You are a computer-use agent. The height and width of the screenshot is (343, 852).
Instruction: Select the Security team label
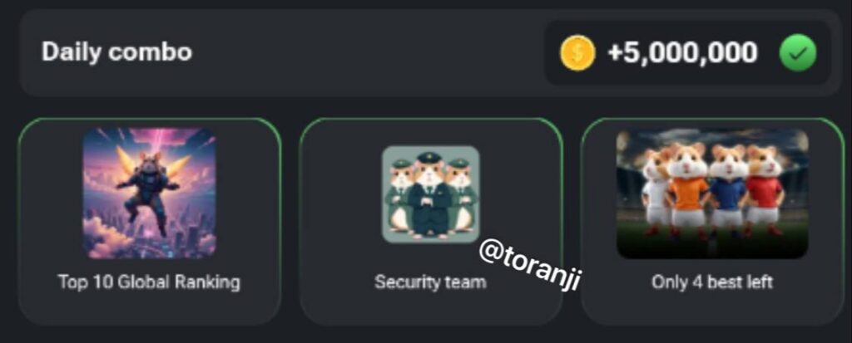pos(430,282)
